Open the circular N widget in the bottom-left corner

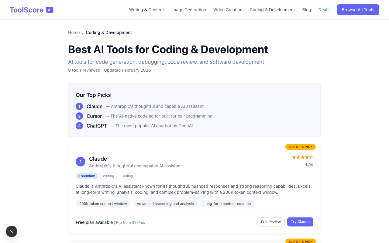[x=12, y=231]
